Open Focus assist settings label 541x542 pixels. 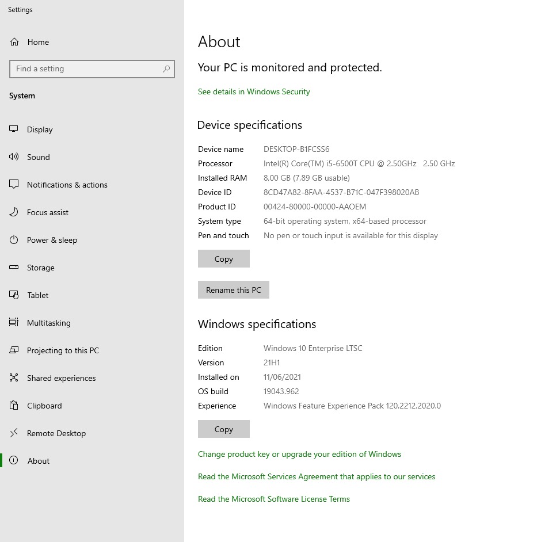(48, 212)
